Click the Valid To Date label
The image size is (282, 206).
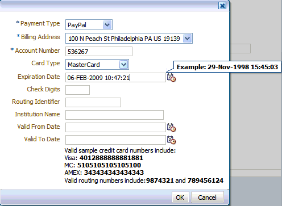pyautogui.click(x=42, y=139)
